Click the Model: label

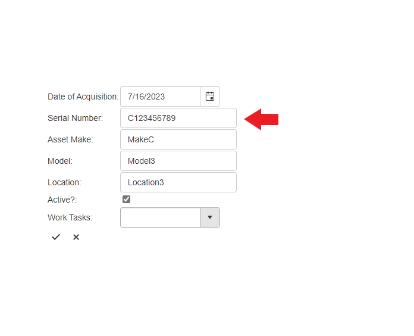60,161
